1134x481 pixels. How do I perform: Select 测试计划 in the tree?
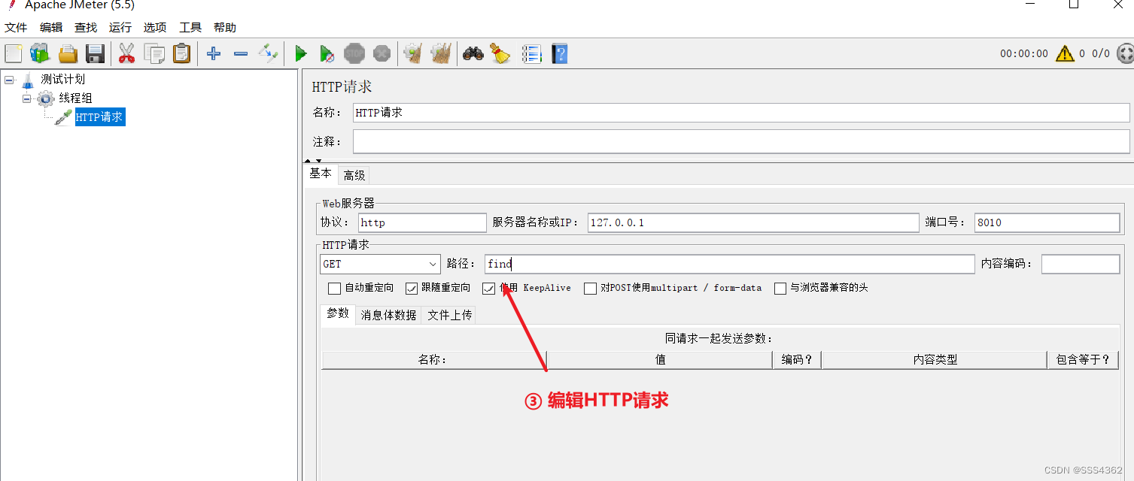[x=62, y=79]
